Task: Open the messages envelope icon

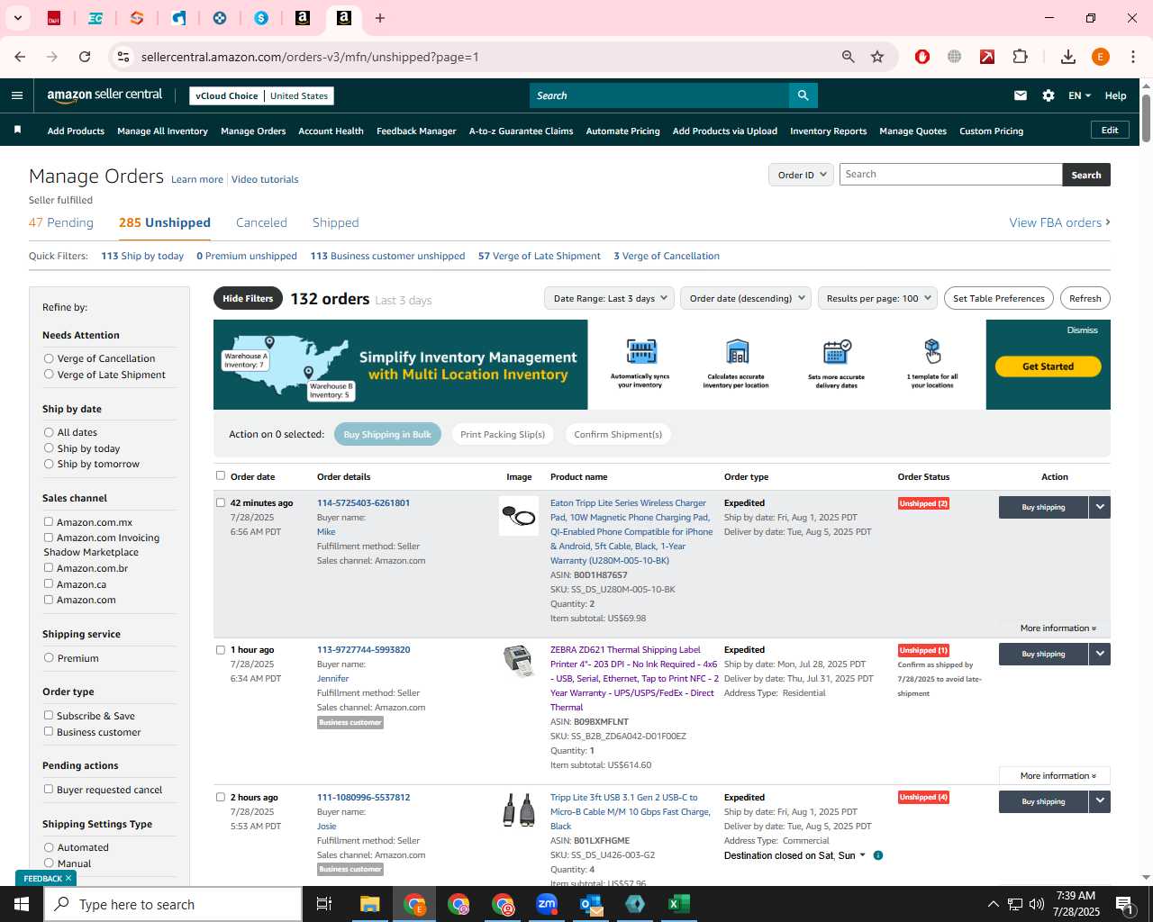Action: (x=1020, y=95)
